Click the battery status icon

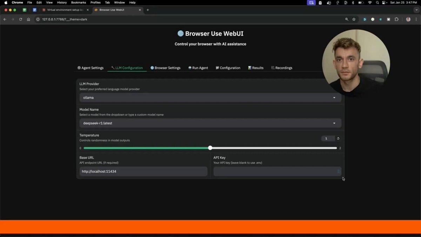click(x=360, y=2)
